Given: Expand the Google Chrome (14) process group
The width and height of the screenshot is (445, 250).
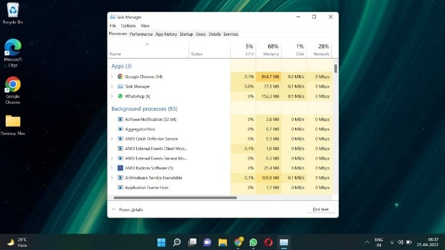Looking at the screenshot, I should (112, 77).
